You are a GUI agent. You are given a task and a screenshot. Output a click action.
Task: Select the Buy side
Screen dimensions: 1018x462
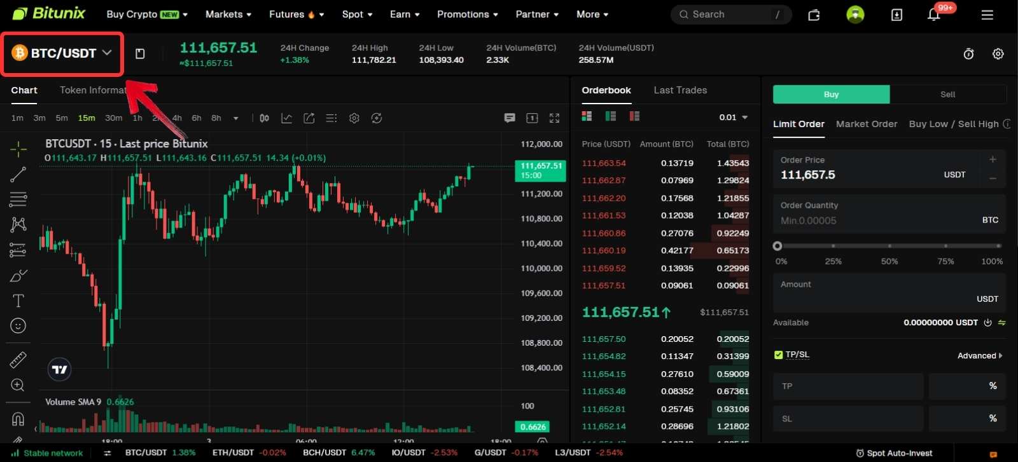pyautogui.click(x=831, y=94)
